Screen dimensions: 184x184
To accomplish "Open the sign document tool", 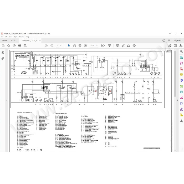I will (129, 45).
